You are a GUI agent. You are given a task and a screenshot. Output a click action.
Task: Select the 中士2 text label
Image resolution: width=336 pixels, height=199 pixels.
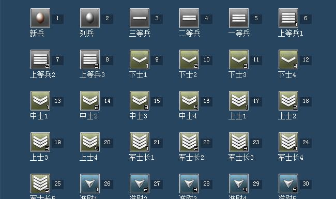[88, 116]
